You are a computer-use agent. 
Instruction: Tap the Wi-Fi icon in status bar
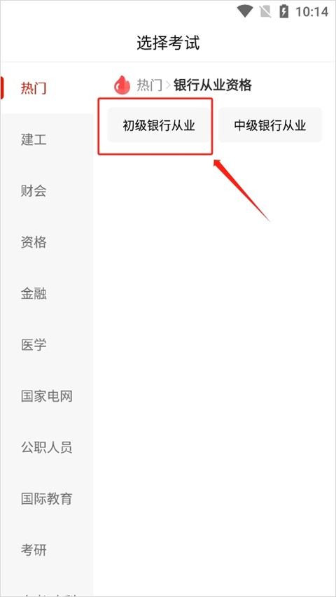(244, 11)
